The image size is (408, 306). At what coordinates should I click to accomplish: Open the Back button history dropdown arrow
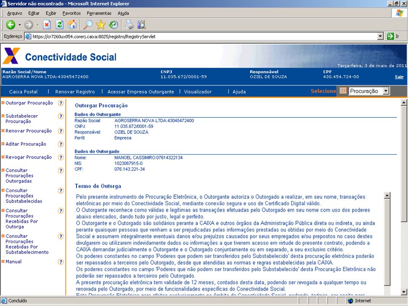[20, 25]
